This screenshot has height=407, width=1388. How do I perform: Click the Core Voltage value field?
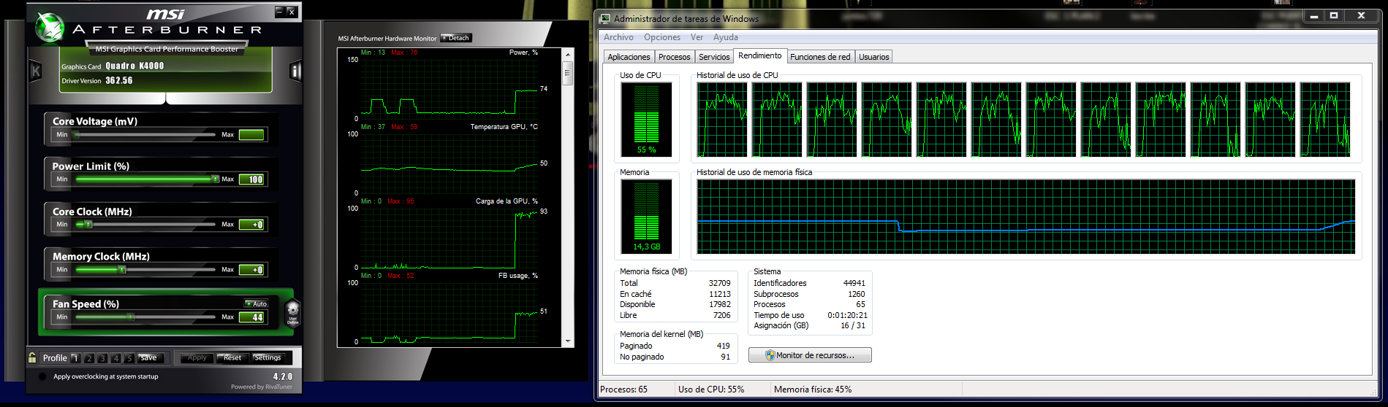(251, 134)
